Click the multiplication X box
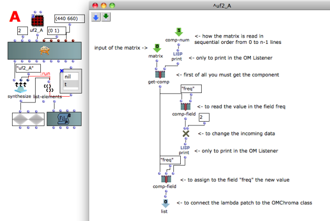 [186, 134]
